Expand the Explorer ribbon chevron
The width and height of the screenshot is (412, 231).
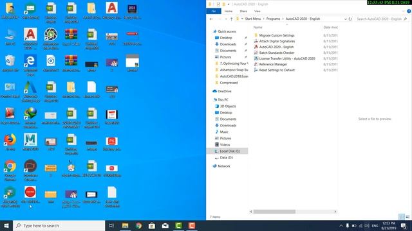[403, 12]
